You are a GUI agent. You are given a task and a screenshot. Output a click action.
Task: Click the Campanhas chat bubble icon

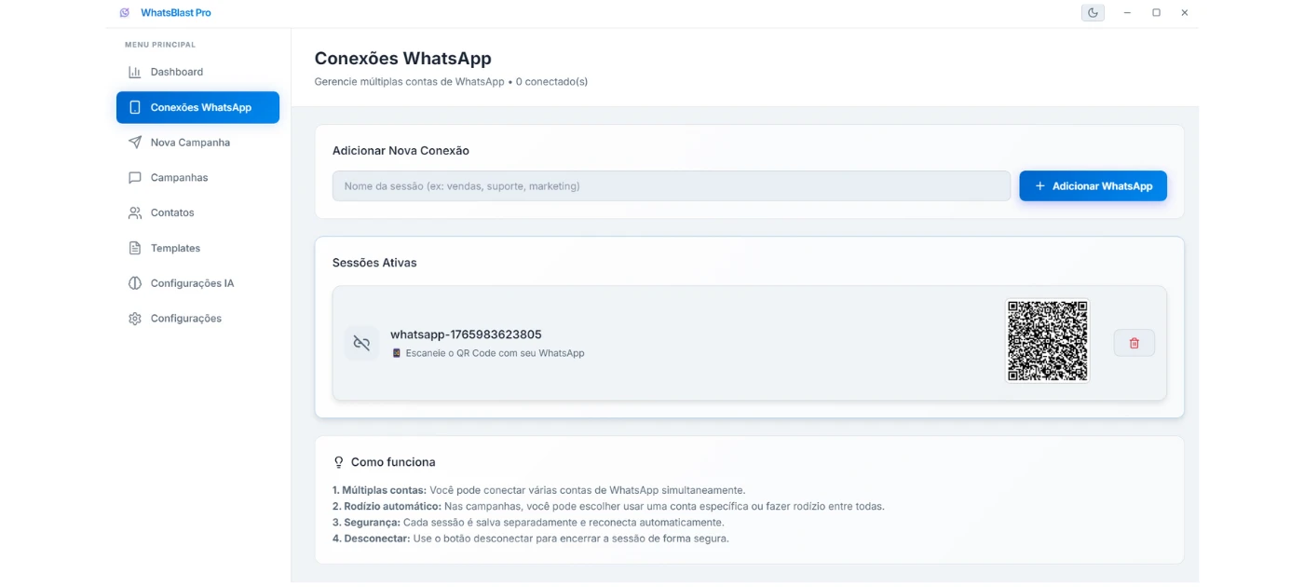tap(134, 178)
